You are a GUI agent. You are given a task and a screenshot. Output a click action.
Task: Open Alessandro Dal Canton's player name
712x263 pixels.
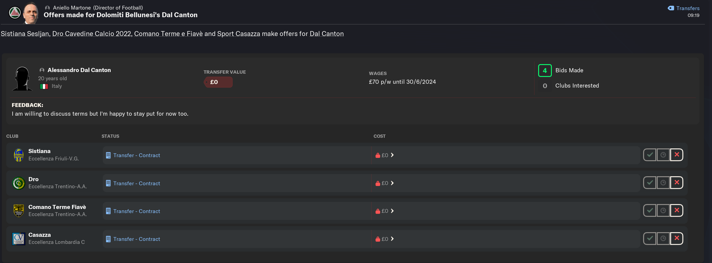(x=79, y=70)
